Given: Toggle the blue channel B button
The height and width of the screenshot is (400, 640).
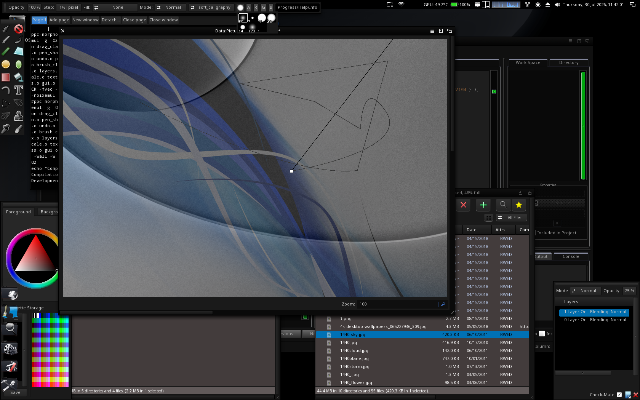Looking at the screenshot, I should coord(271,7).
